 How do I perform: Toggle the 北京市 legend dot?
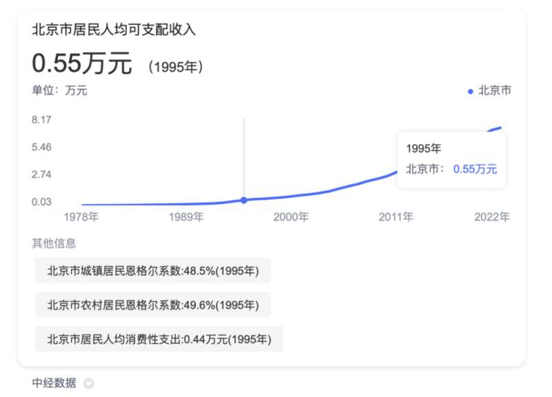pyautogui.click(x=471, y=92)
